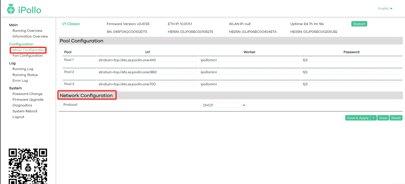Expand the Protocol DHCP dropdown
Viewport: 405px width, 184px height.
(224, 105)
